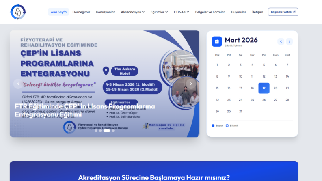The height and width of the screenshot is (181, 322).
Task: Select day 18 in calendar
Action: coord(252,88)
